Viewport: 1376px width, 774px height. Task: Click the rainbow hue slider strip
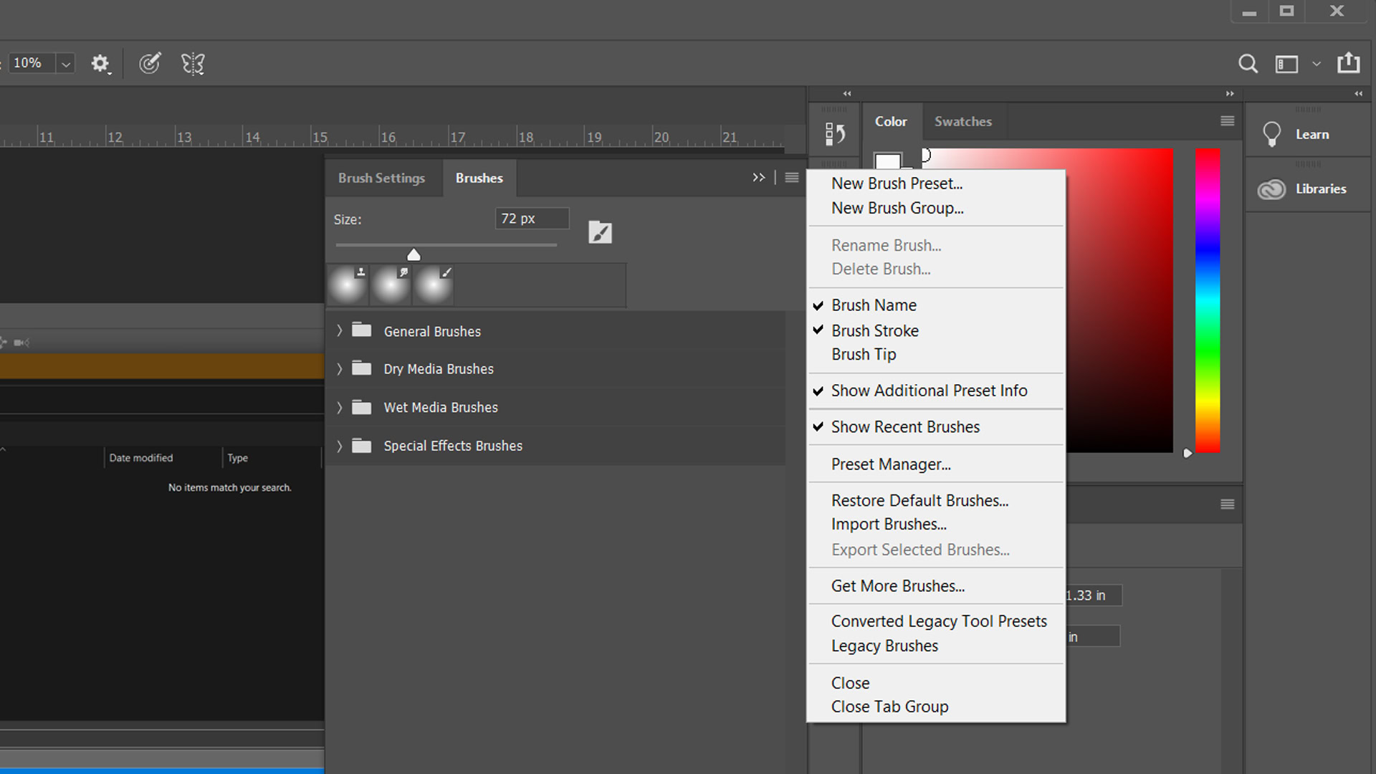tap(1207, 301)
